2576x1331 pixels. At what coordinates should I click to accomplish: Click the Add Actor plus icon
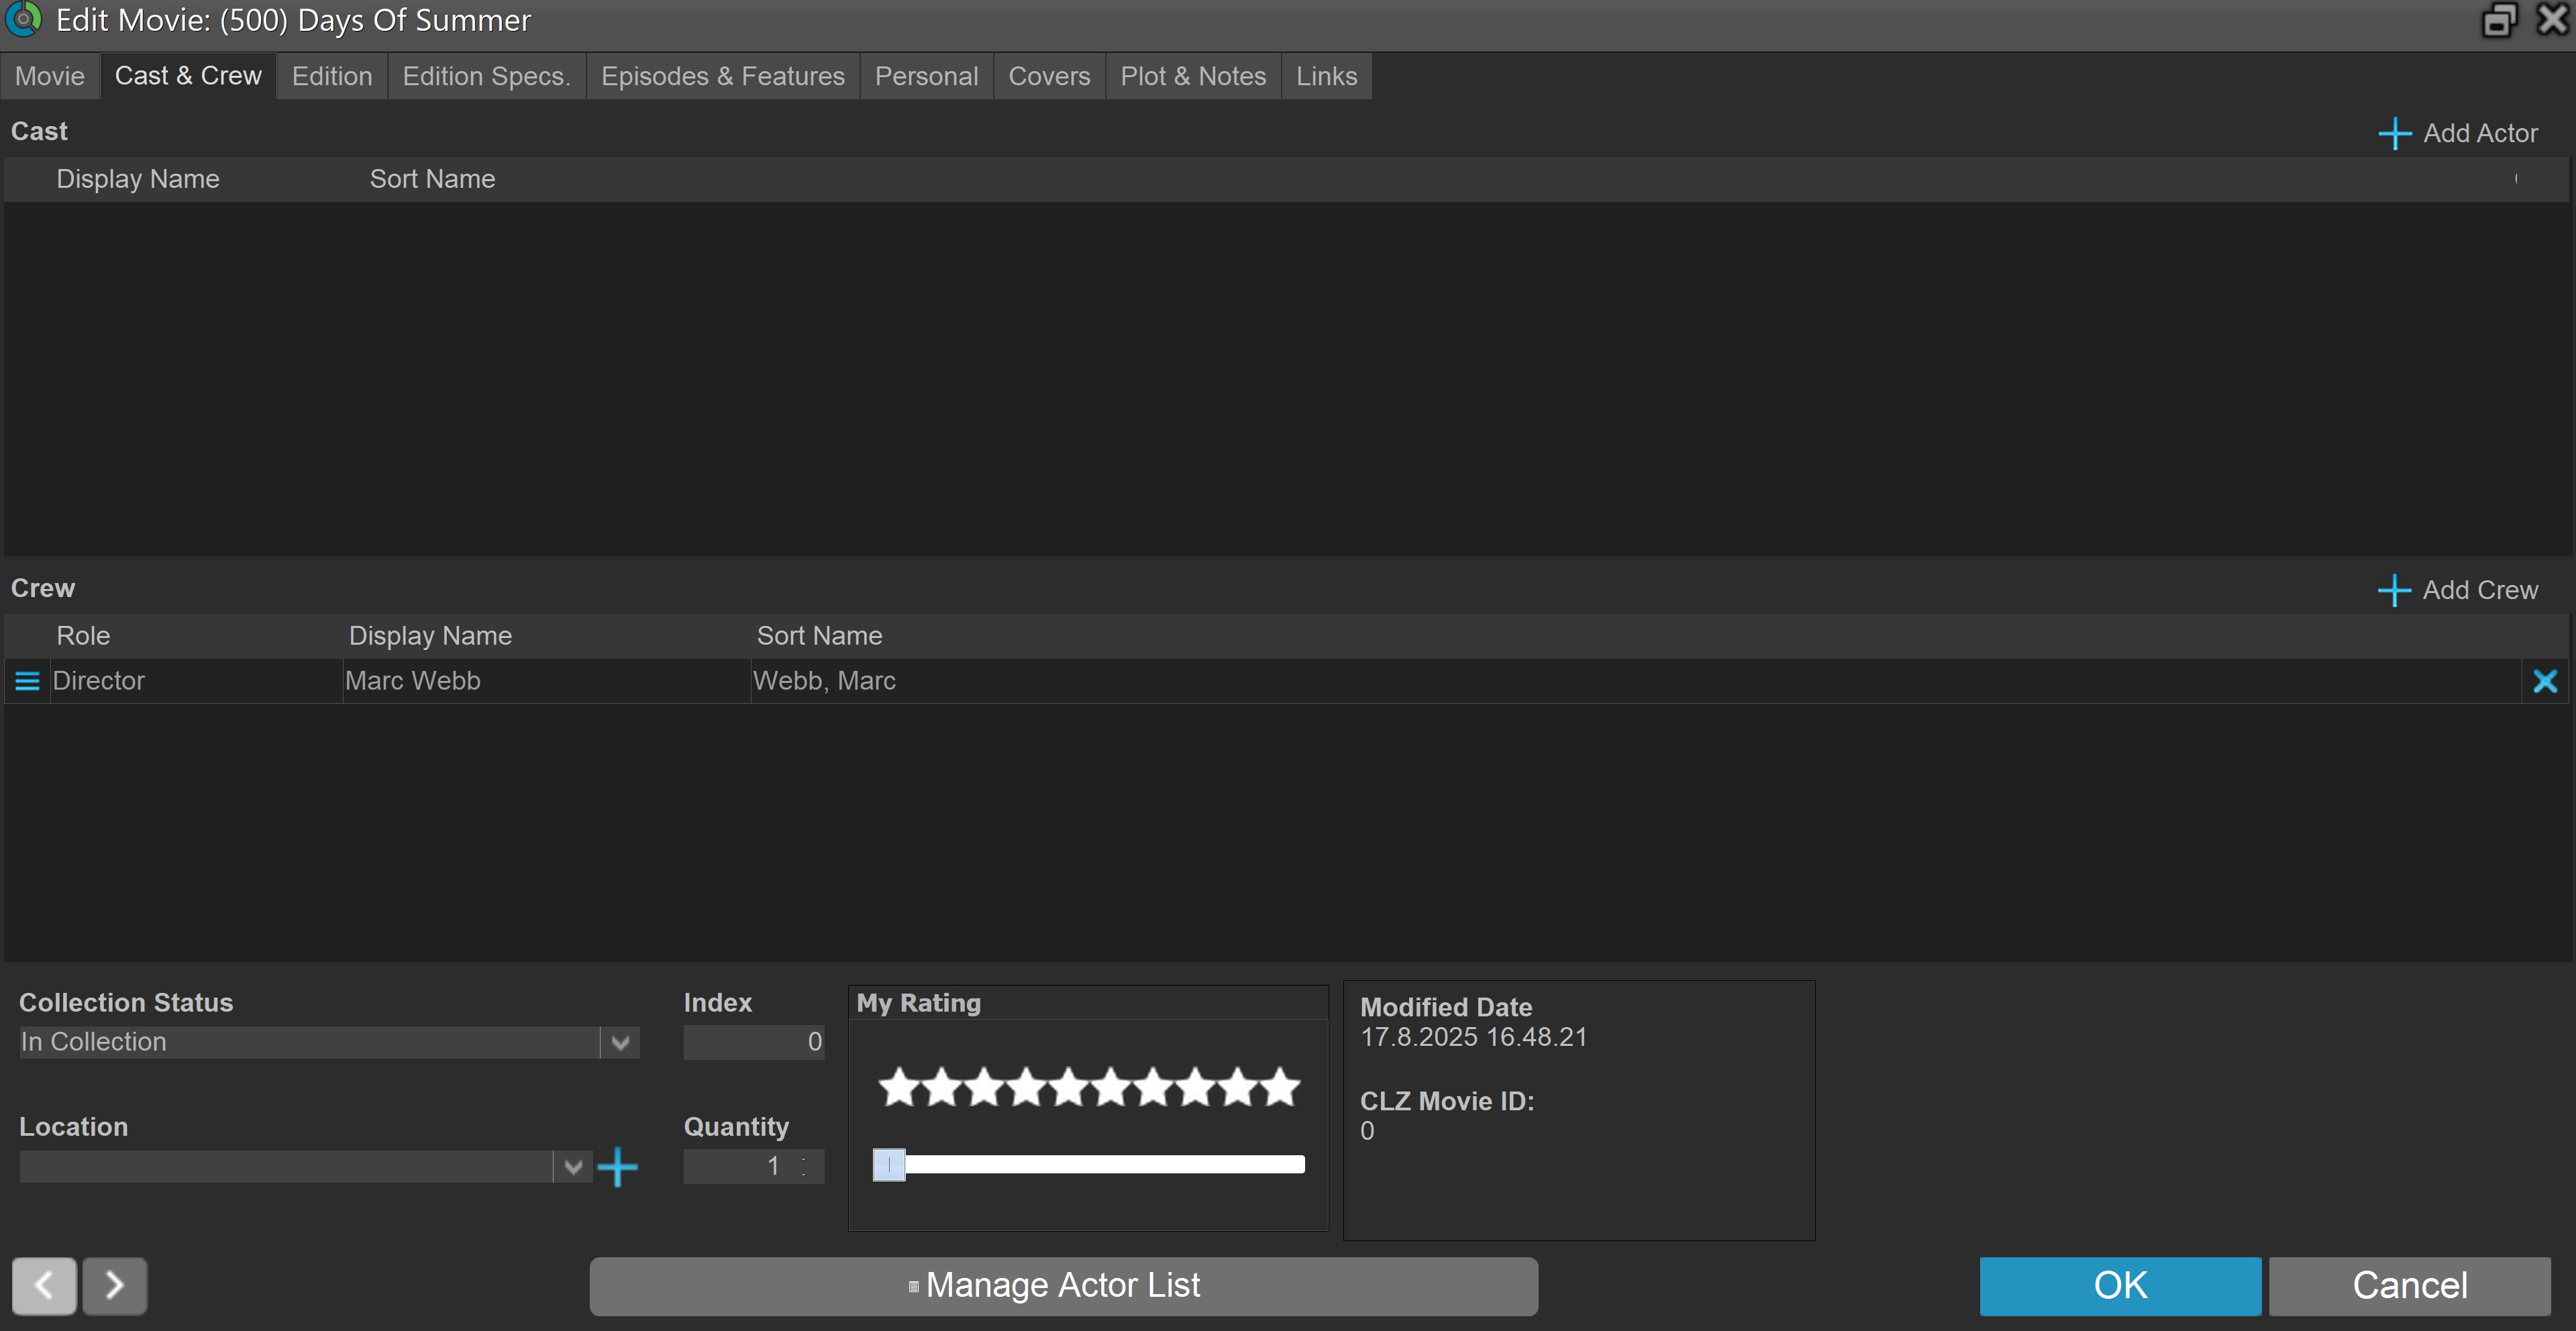[x=2394, y=133]
